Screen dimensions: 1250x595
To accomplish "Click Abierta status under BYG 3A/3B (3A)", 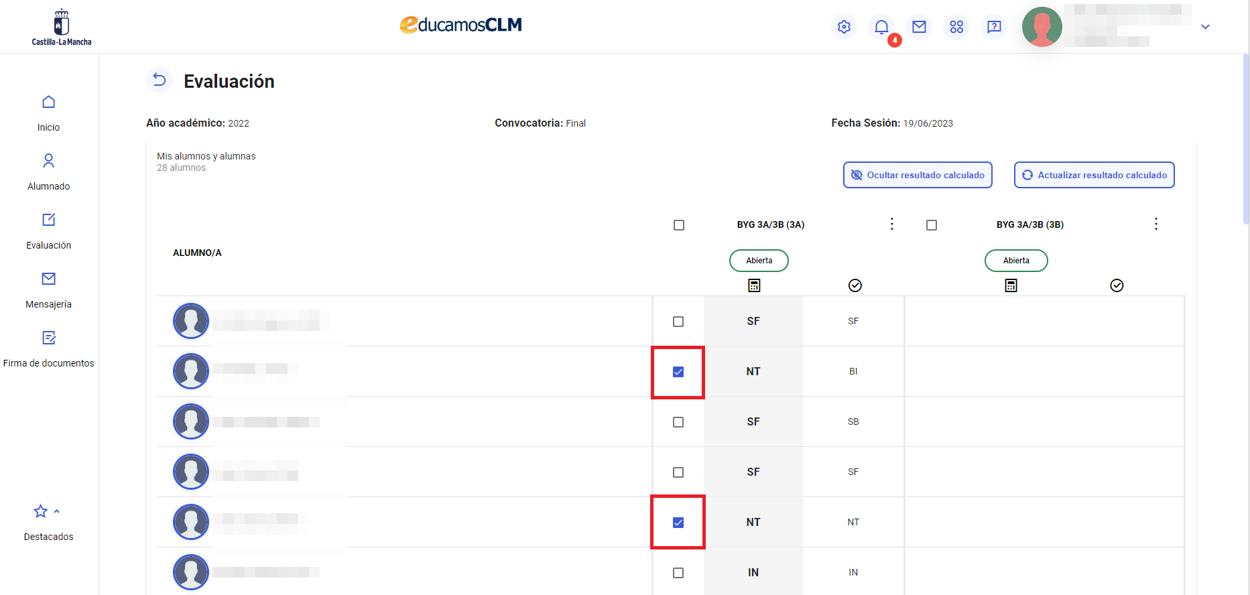I will pos(759,261).
